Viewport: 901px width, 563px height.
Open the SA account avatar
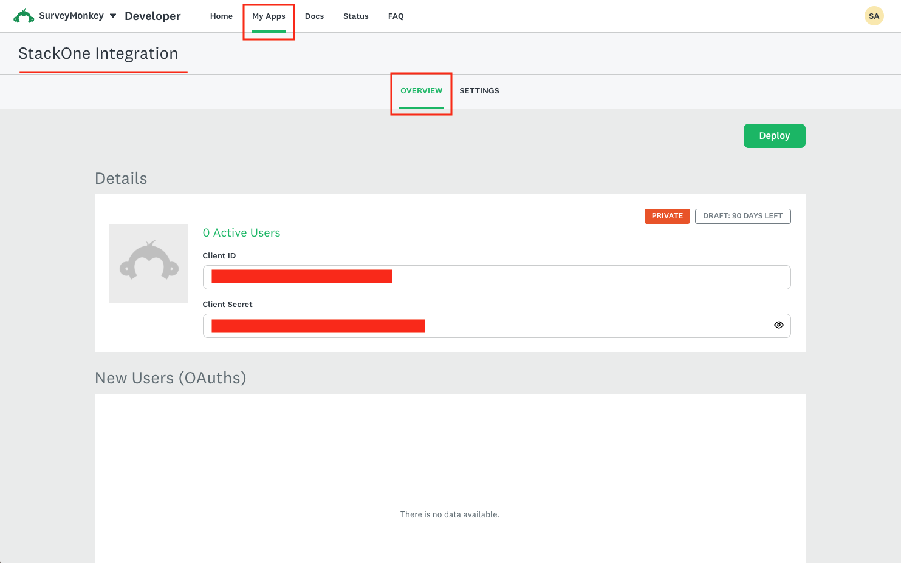[x=874, y=16]
